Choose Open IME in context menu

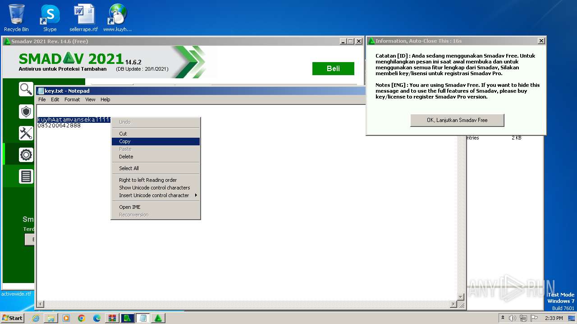[x=156, y=207]
